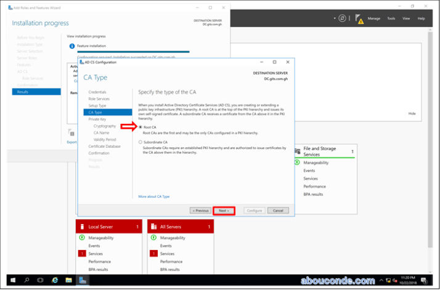440x298 pixels.
Task: Cancel the AD CS Configuration wizard
Action: coord(278,211)
